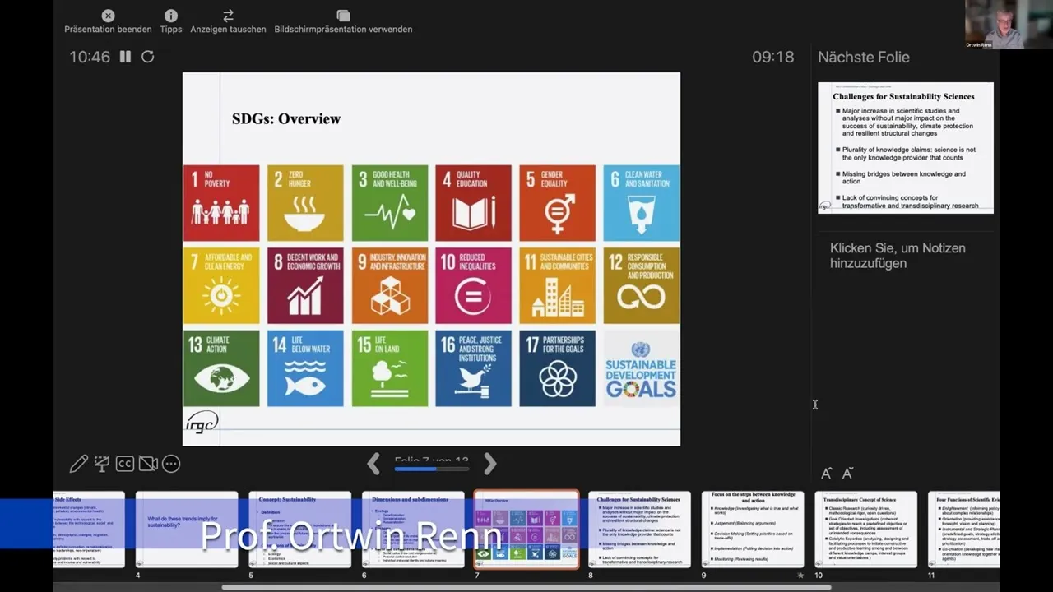Open more options ellipsis menu

click(171, 464)
